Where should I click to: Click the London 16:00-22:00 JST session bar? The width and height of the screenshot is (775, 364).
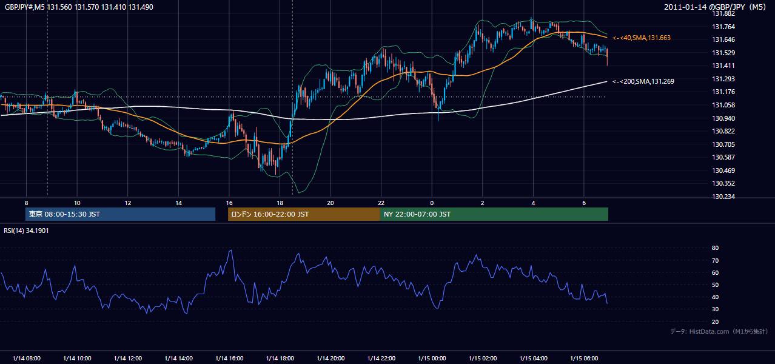coord(304,214)
